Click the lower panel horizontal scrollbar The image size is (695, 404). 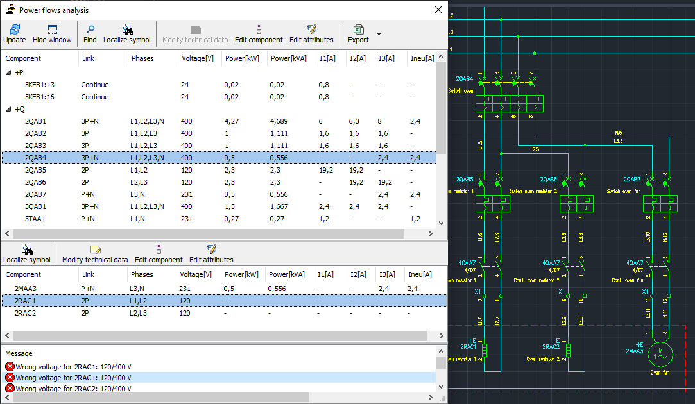(x=218, y=336)
